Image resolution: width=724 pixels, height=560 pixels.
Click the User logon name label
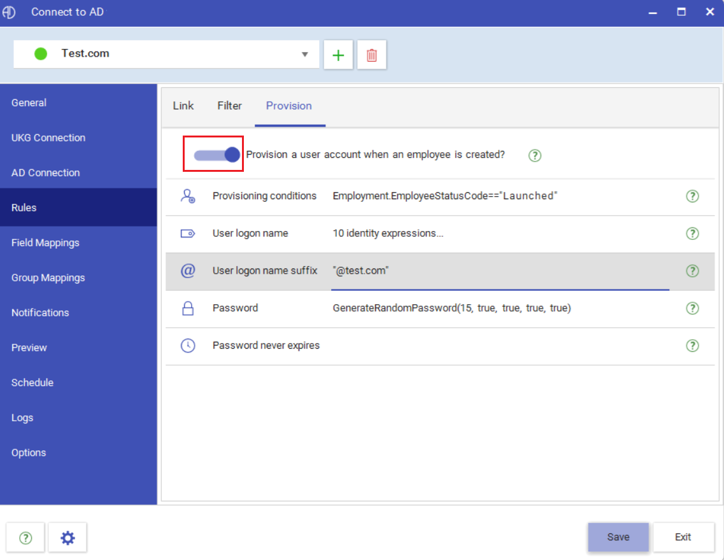(250, 234)
